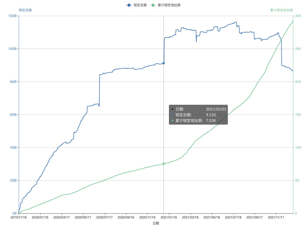Click the 锁定总额 left axis title

tap(25, 10)
